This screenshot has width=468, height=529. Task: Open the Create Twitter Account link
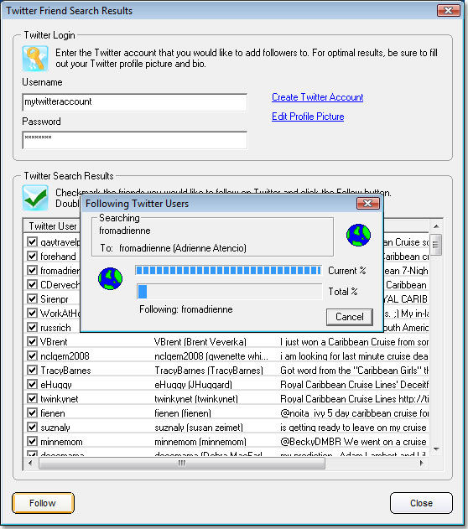318,97
